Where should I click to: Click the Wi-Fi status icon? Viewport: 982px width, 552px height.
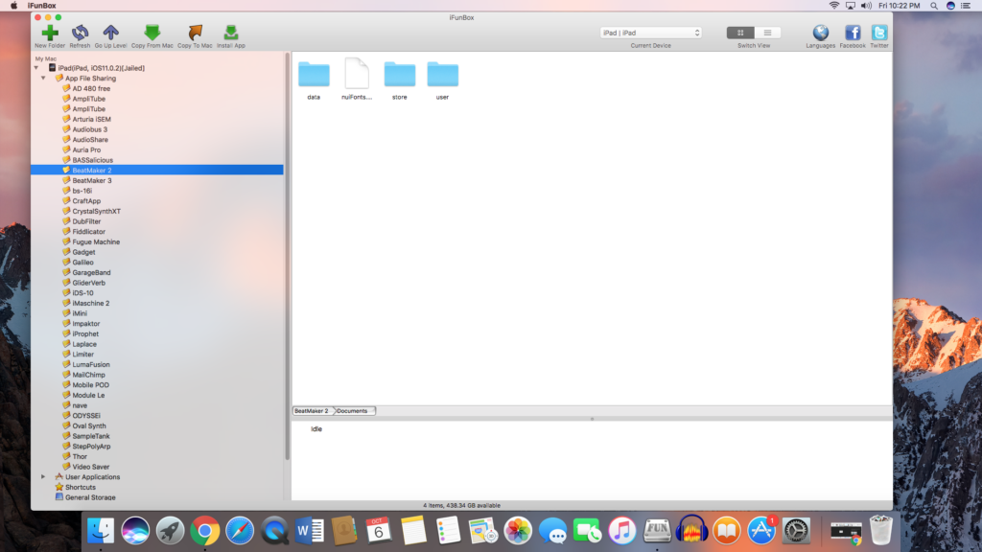pos(834,6)
